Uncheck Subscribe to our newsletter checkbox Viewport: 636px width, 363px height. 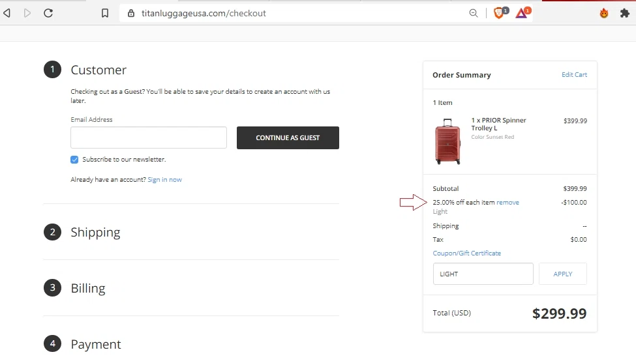tap(74, 160)
